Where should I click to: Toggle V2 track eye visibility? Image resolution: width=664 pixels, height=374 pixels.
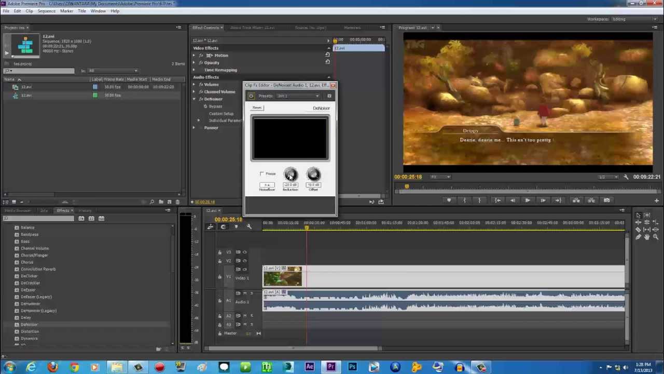244,261
